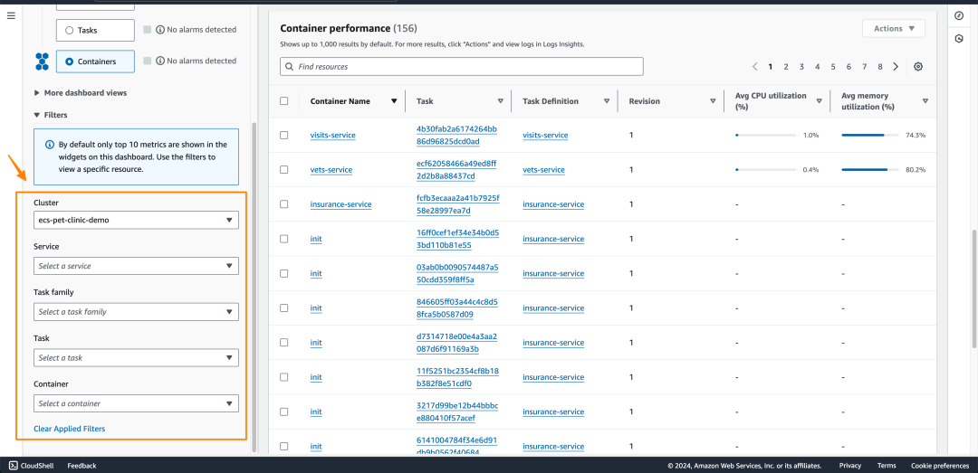Click info icon beside Tasks alarm status
The height and width of the screenshot is (473, 978).
click(159, 29)
